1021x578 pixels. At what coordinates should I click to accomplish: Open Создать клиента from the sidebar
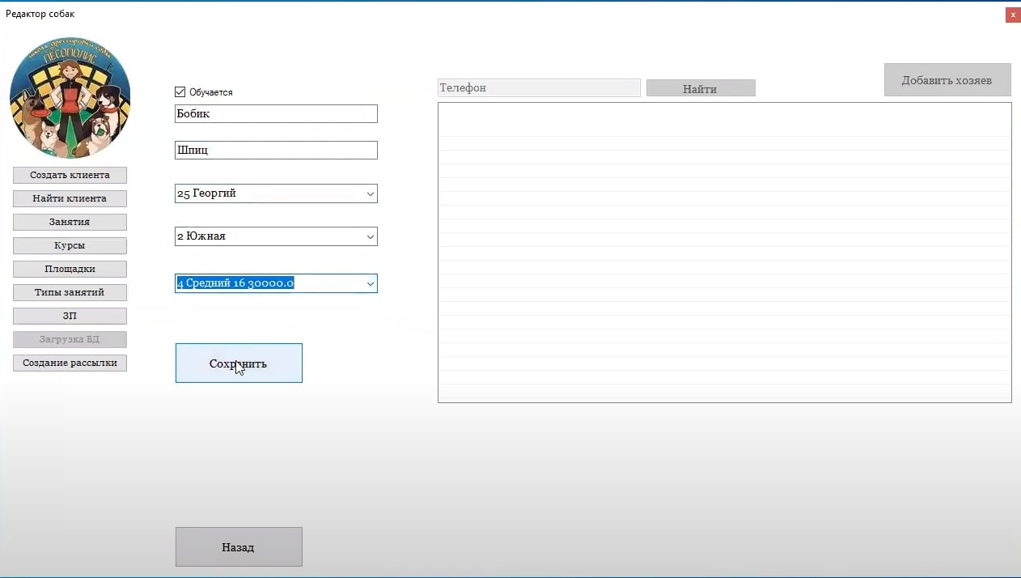point(70,175)
